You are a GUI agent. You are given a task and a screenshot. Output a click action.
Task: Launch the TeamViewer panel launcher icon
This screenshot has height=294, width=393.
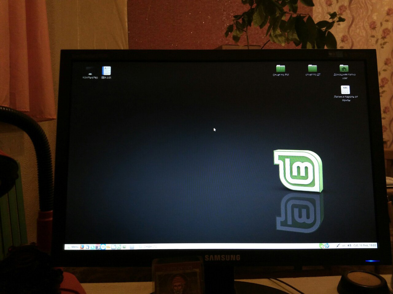tap(103, 247)
